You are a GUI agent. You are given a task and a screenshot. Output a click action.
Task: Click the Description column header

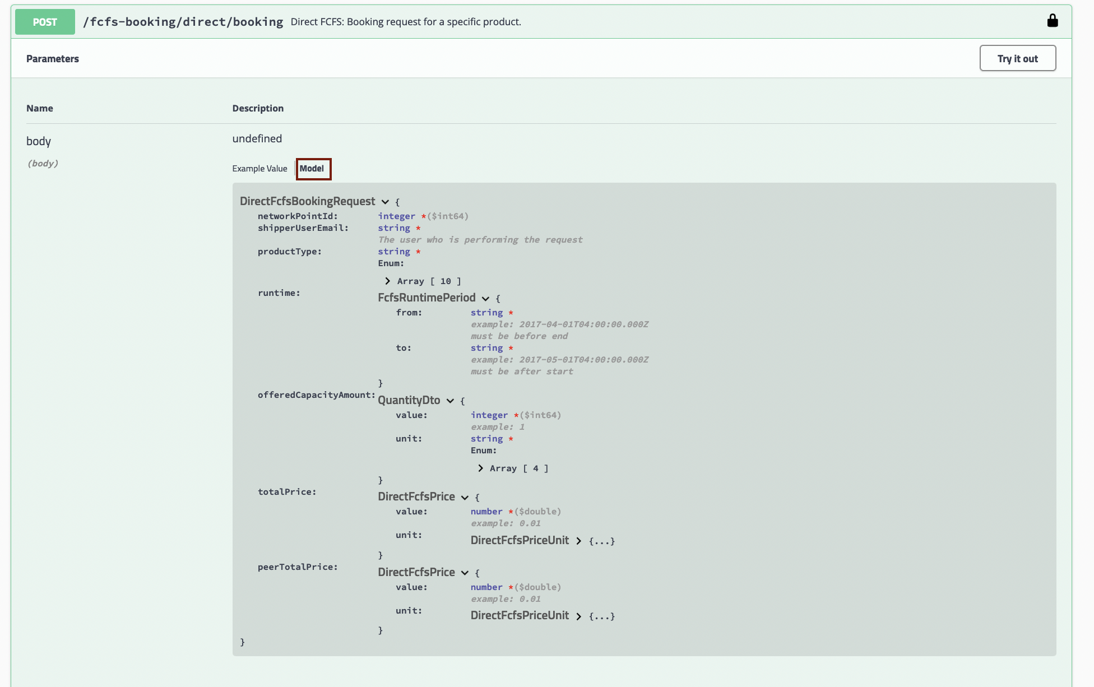(258, 108)
